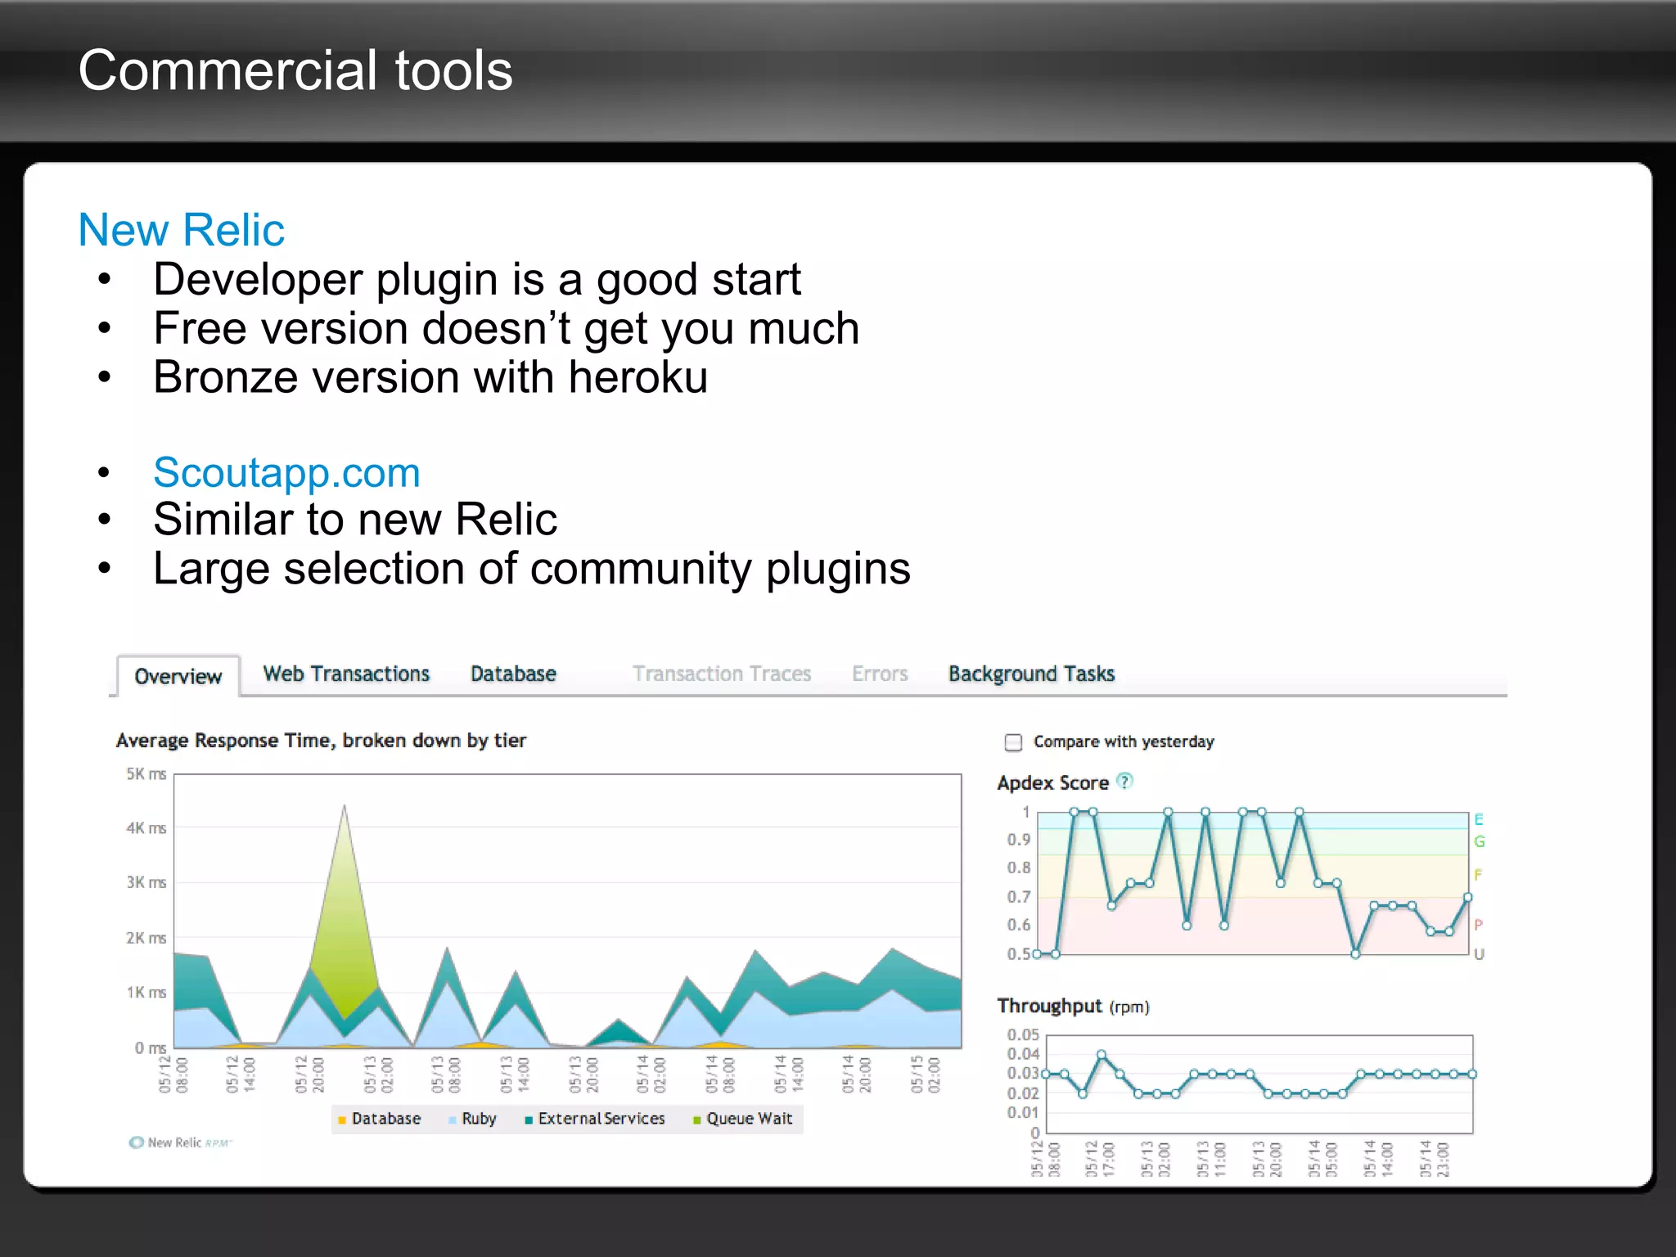Screen dimensions: 1676x1257
Task: Click the Large selection of community plugins bullet
Action: [532, 568]
